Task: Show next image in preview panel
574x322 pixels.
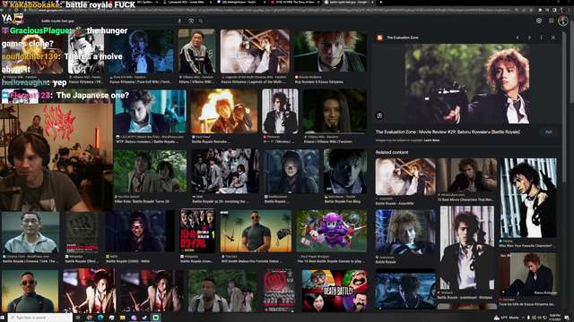Action: coord(529,38)
